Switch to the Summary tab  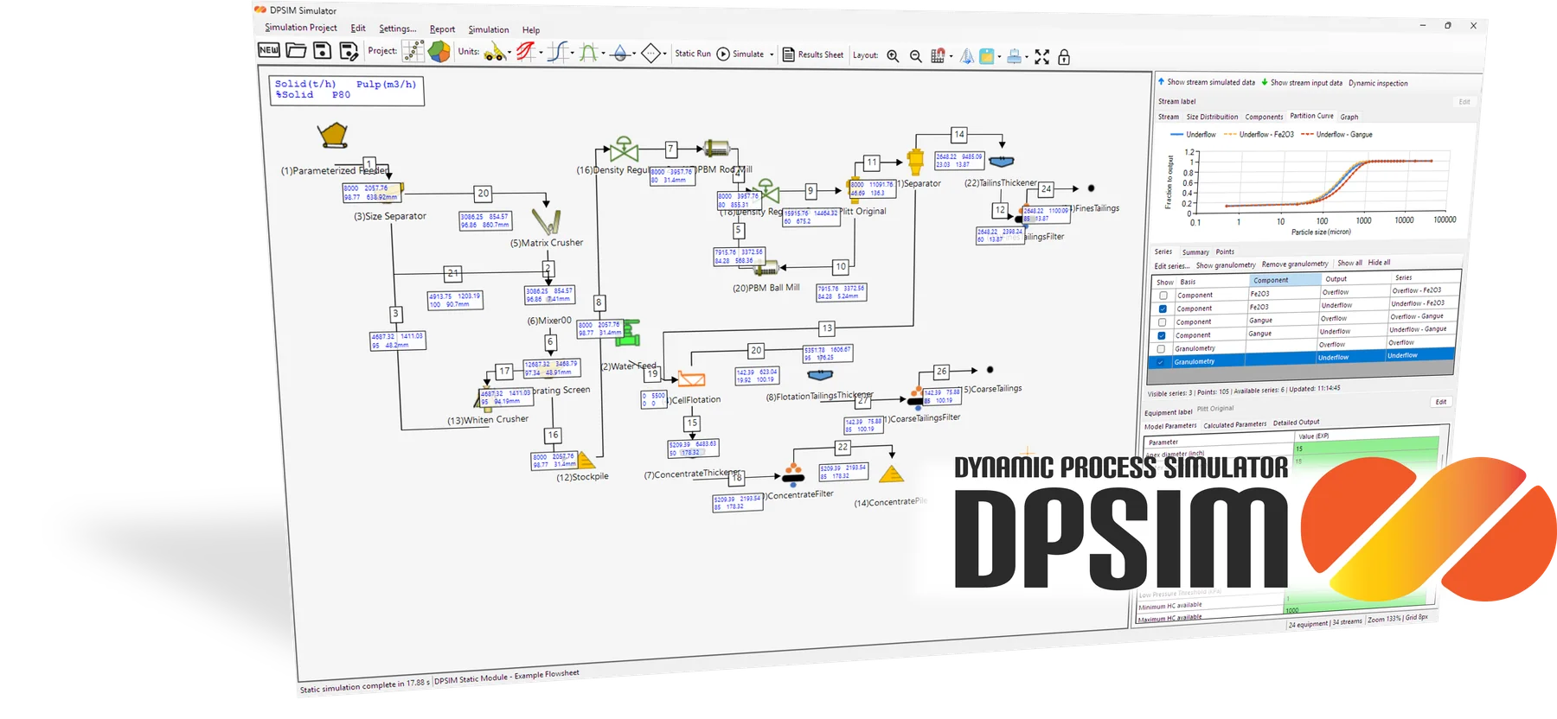[x=1195, y=252]
